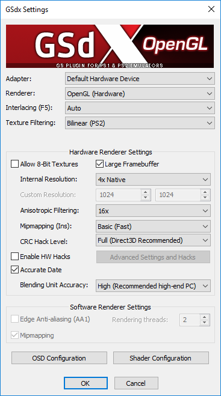221x396 pixels.
Task: Open the Adapter dropdown
Action: tap(140, 79)
